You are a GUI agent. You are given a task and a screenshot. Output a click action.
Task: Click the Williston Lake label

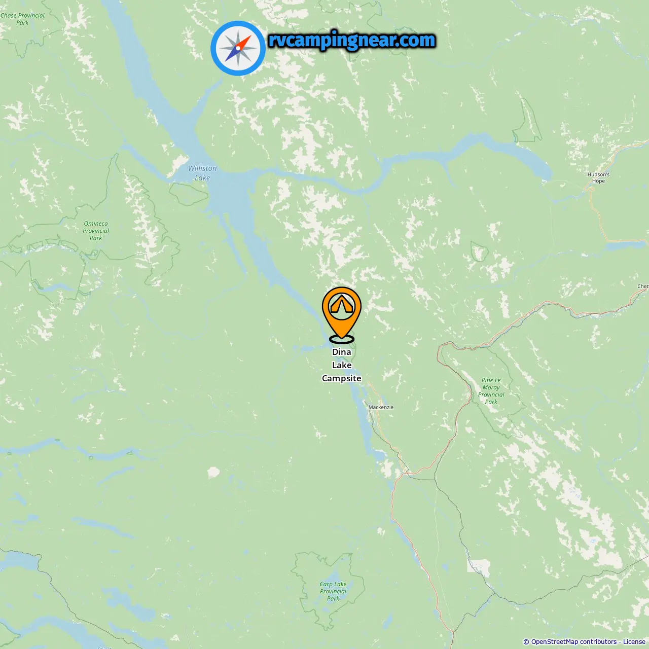click(x=202, y=173)
